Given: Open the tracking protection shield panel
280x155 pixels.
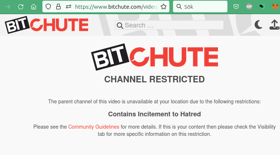Looking at the screenshot, I should (x=48, y=7).
